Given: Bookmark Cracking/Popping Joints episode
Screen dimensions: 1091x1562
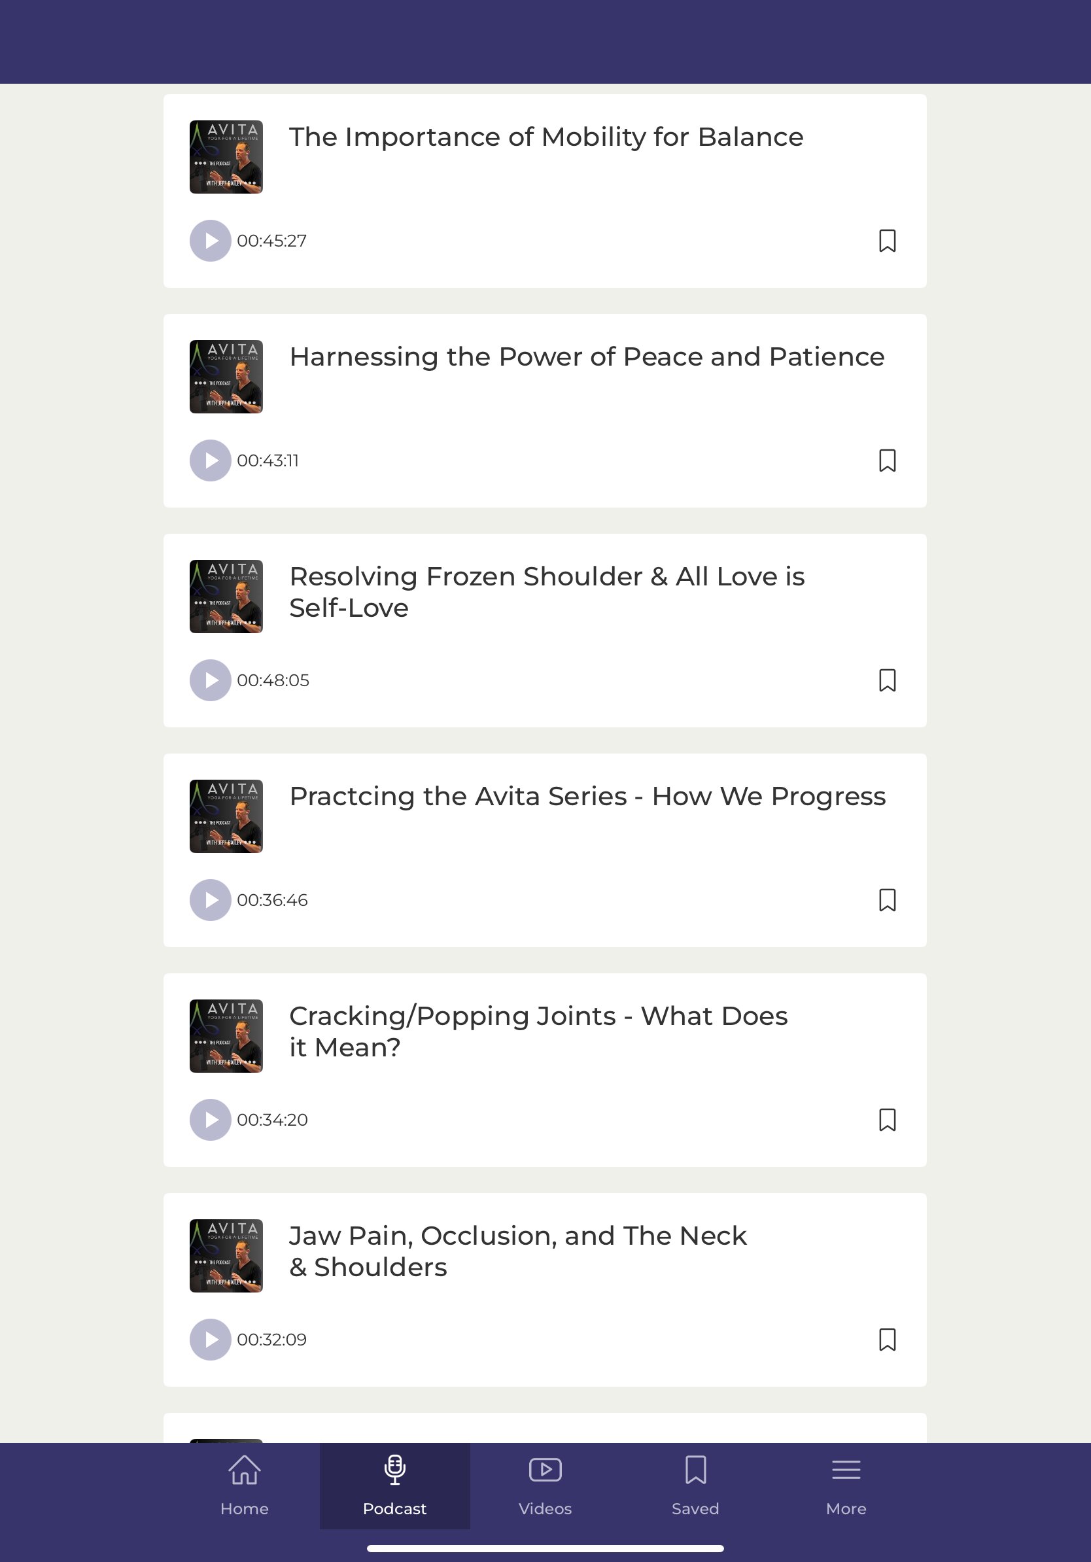Looking at the screenshot, I should click(x=887, y=1120).
